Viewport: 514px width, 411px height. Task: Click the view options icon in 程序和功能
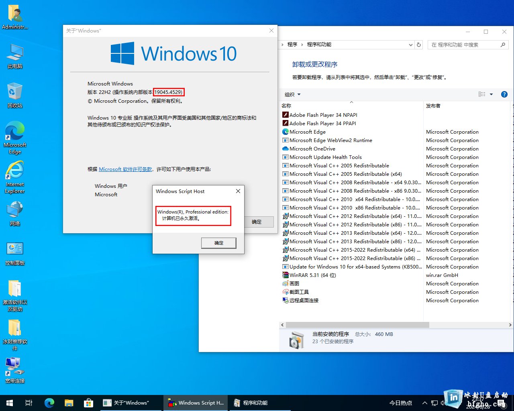click(482, 94)
